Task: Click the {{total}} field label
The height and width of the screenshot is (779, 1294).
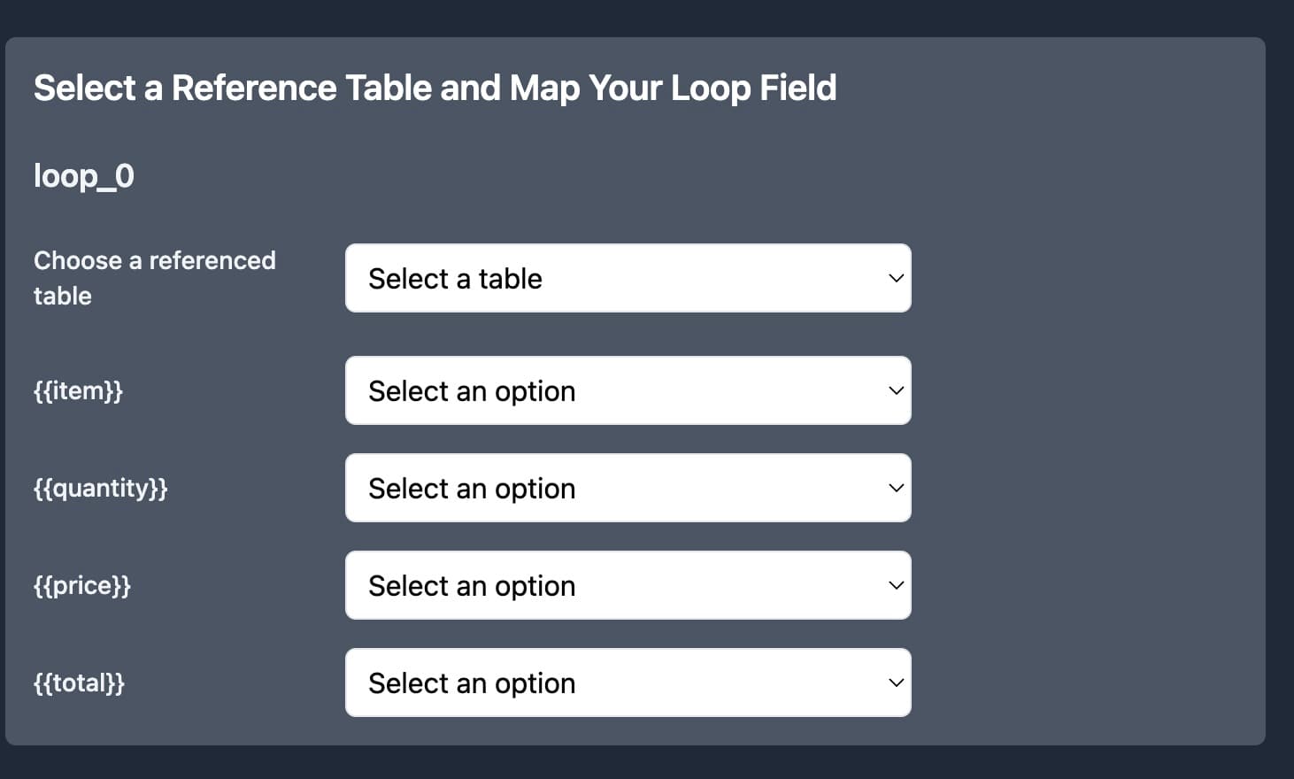Action: 79,683
